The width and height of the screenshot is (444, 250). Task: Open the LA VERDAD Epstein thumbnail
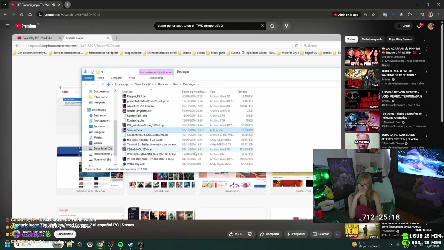point(362,141)
